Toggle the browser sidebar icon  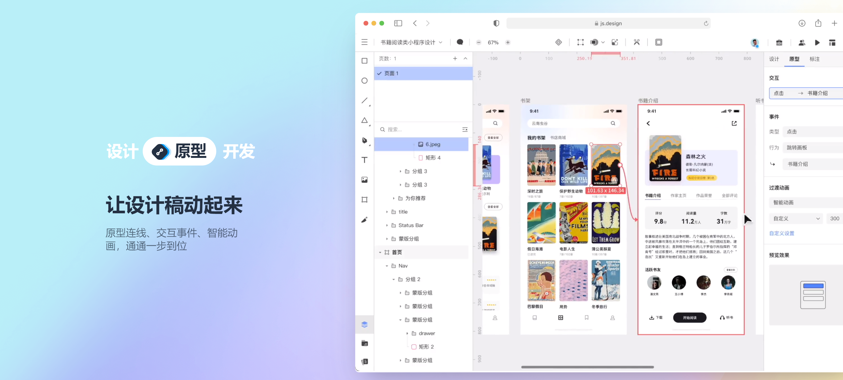[x=398, y=23]
